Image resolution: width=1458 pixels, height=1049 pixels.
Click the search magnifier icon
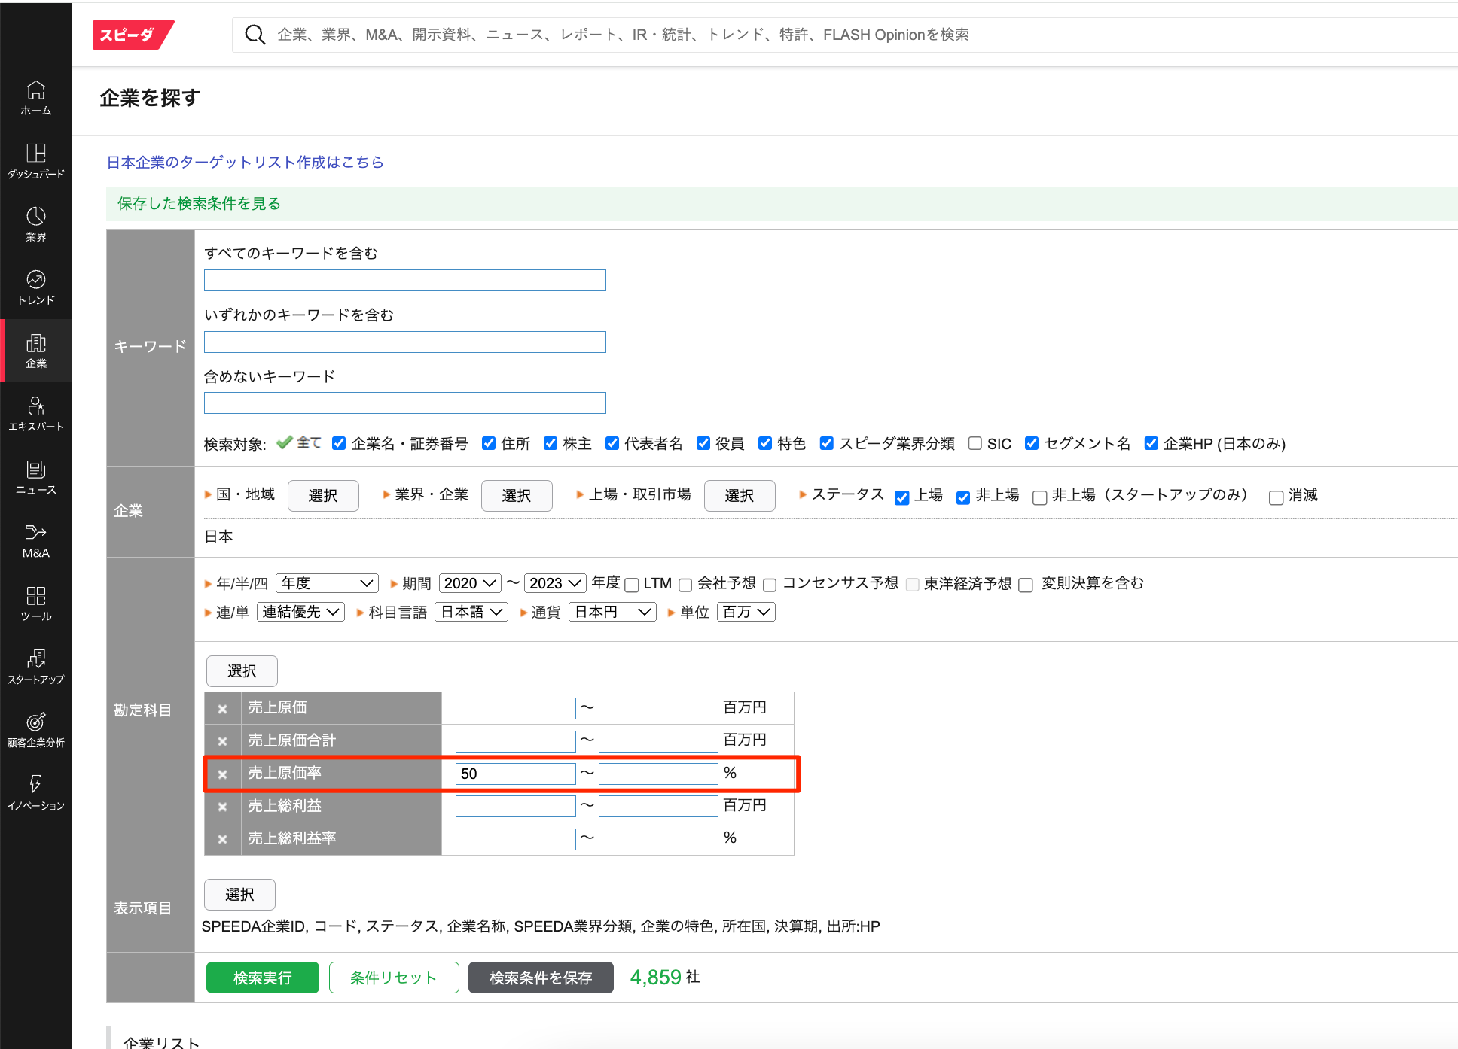click(255, 35)
